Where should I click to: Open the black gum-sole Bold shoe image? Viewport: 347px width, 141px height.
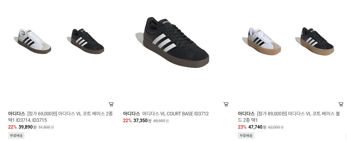point(315,41)
